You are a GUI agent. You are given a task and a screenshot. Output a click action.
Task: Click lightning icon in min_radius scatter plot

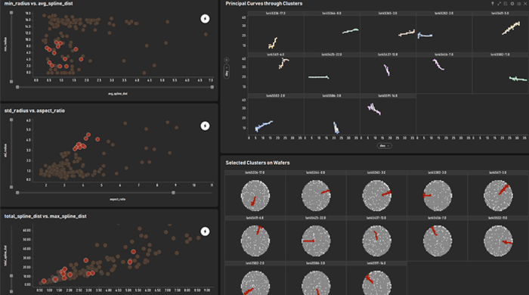click(x=205, y=19)
